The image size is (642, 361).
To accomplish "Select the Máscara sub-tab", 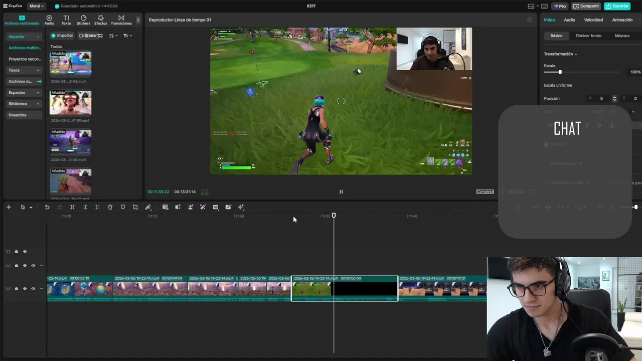I will pos(622,36).
